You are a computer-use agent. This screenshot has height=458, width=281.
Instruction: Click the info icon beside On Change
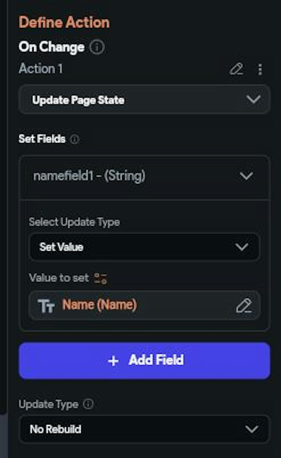tap(97, 47)
